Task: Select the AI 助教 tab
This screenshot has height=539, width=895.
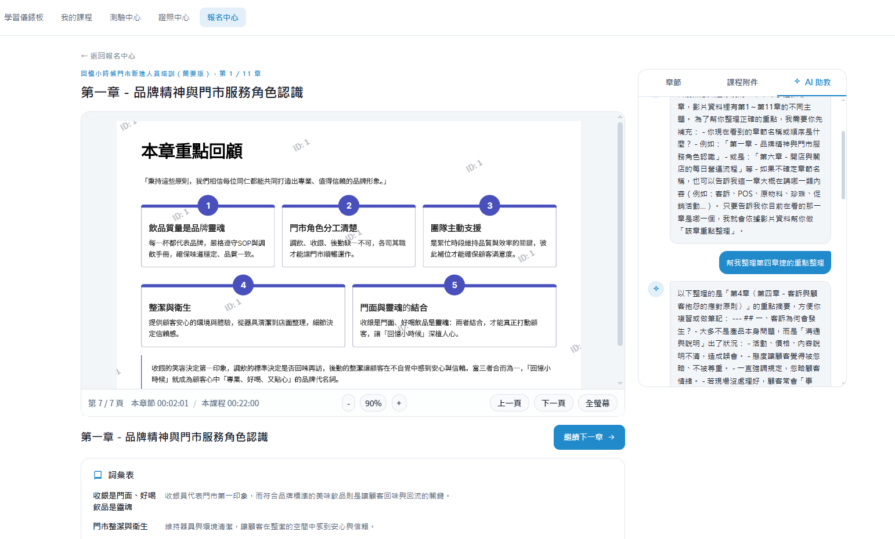Action: pos(813,82)
